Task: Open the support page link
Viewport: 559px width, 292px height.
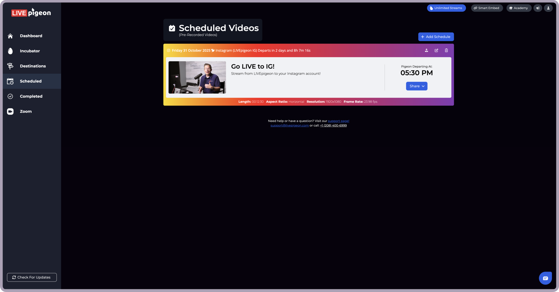Action: pos(338,121)
